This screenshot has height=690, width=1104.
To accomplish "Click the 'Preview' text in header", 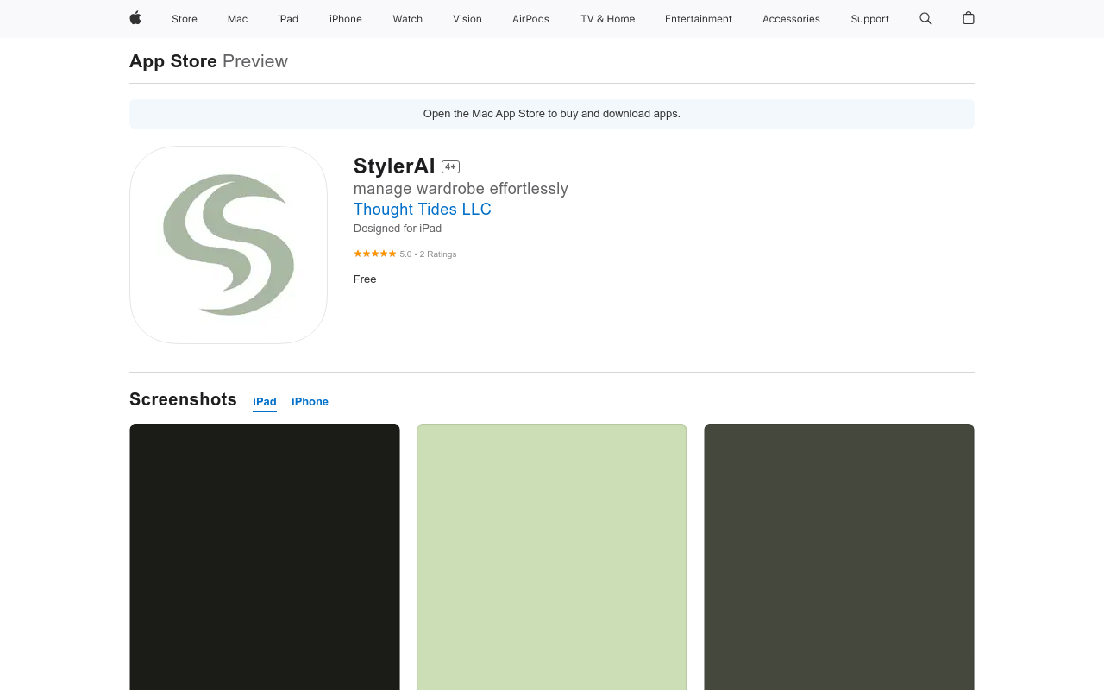I will (255, 61).
